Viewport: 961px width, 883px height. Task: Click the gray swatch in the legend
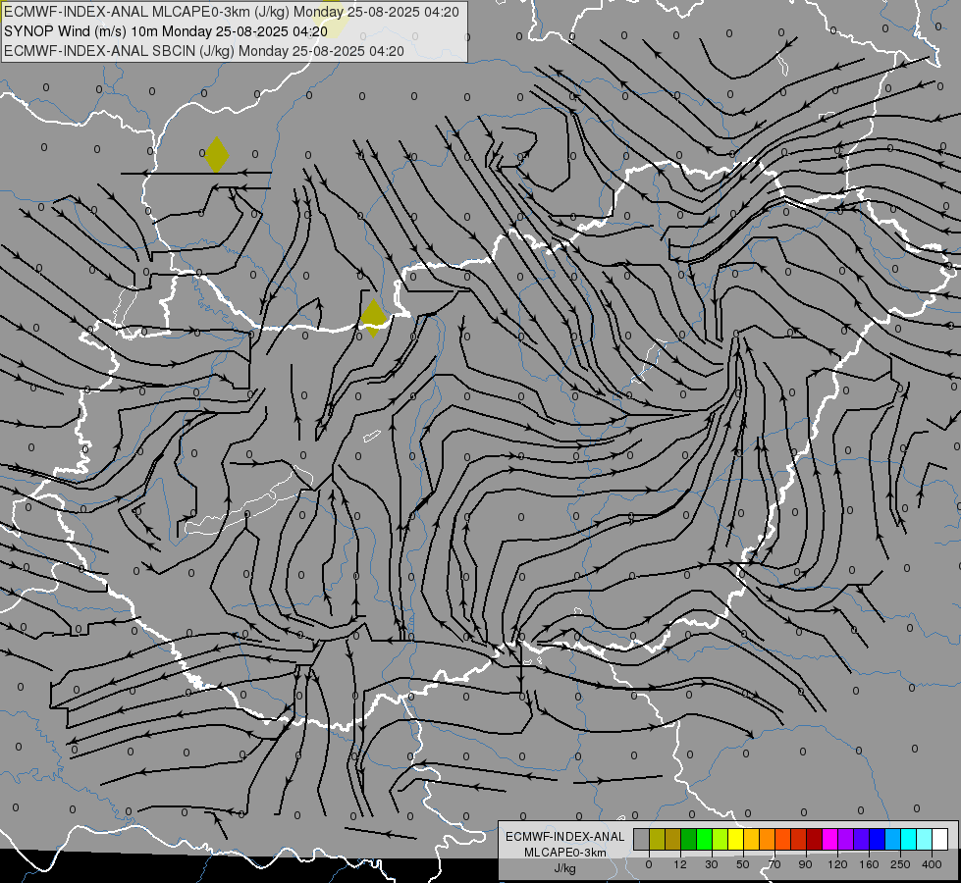tap(642, 840)
